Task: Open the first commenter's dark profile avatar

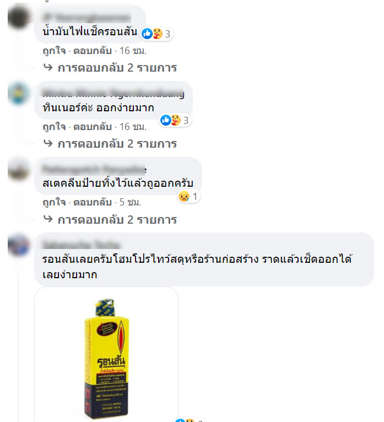Action: click(19, 18)
